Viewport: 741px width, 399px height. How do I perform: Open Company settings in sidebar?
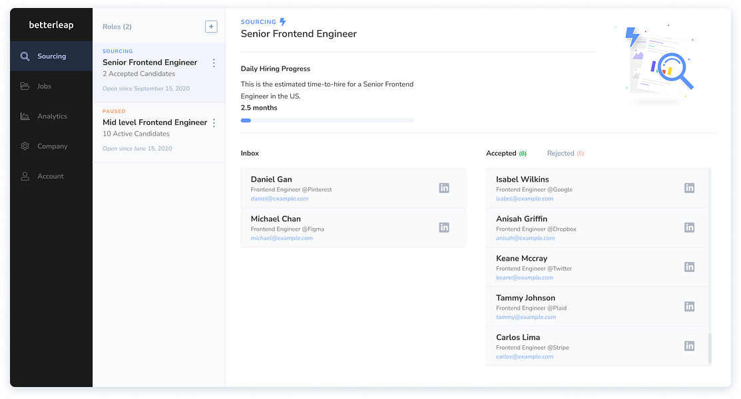coord(52,146)
